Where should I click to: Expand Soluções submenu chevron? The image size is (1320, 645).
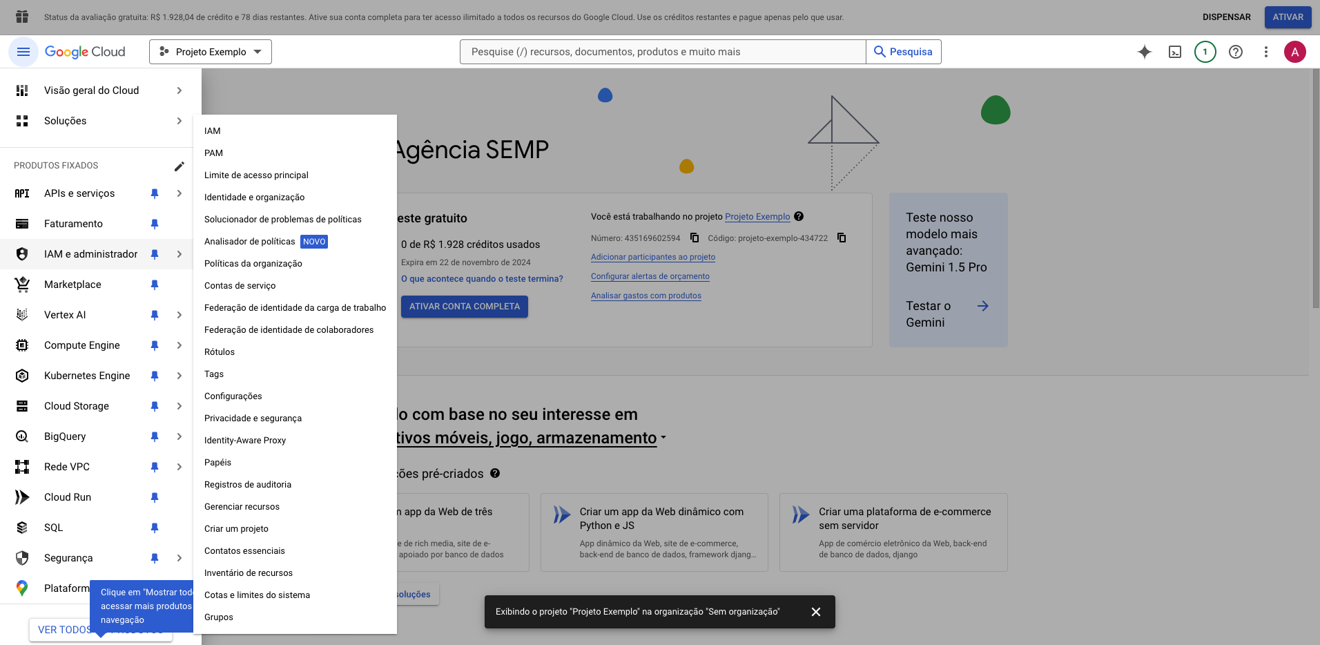pos(179,121)
